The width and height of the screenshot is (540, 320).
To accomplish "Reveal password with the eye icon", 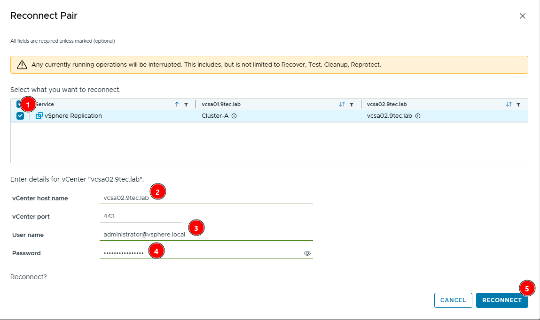I will pos(307,253).
